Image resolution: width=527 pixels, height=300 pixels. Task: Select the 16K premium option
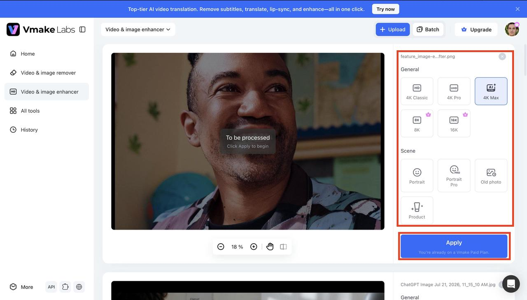[454, 123]
